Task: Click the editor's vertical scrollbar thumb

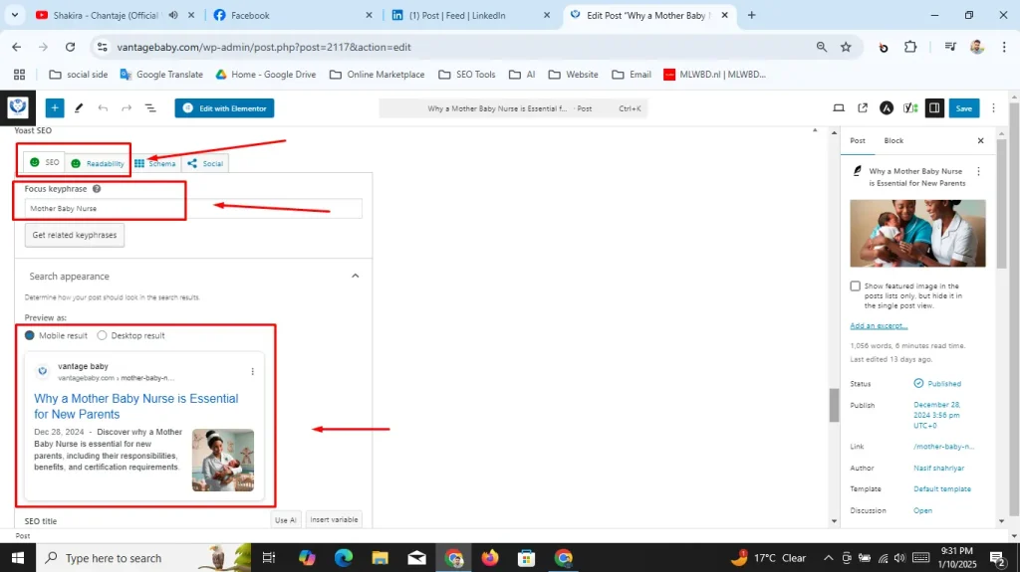Action: [x=834, y=405]
